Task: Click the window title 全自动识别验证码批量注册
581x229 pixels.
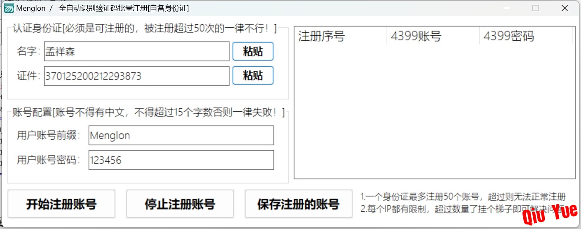Action: click(x=124, y=8)
